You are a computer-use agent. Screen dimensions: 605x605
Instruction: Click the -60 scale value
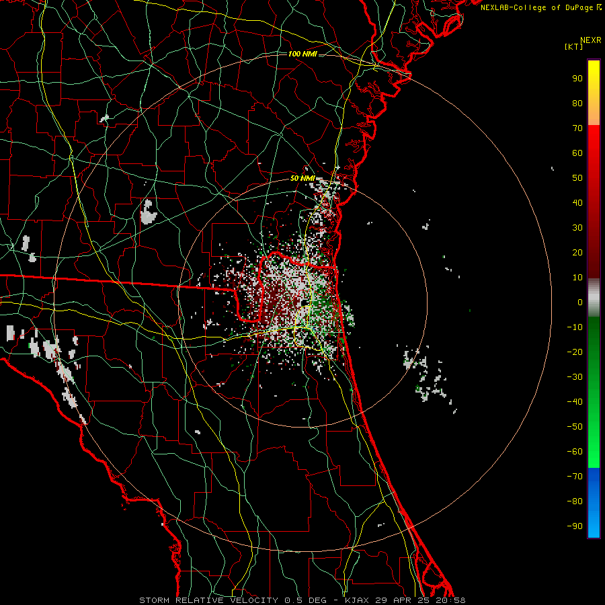coord(575,452)
